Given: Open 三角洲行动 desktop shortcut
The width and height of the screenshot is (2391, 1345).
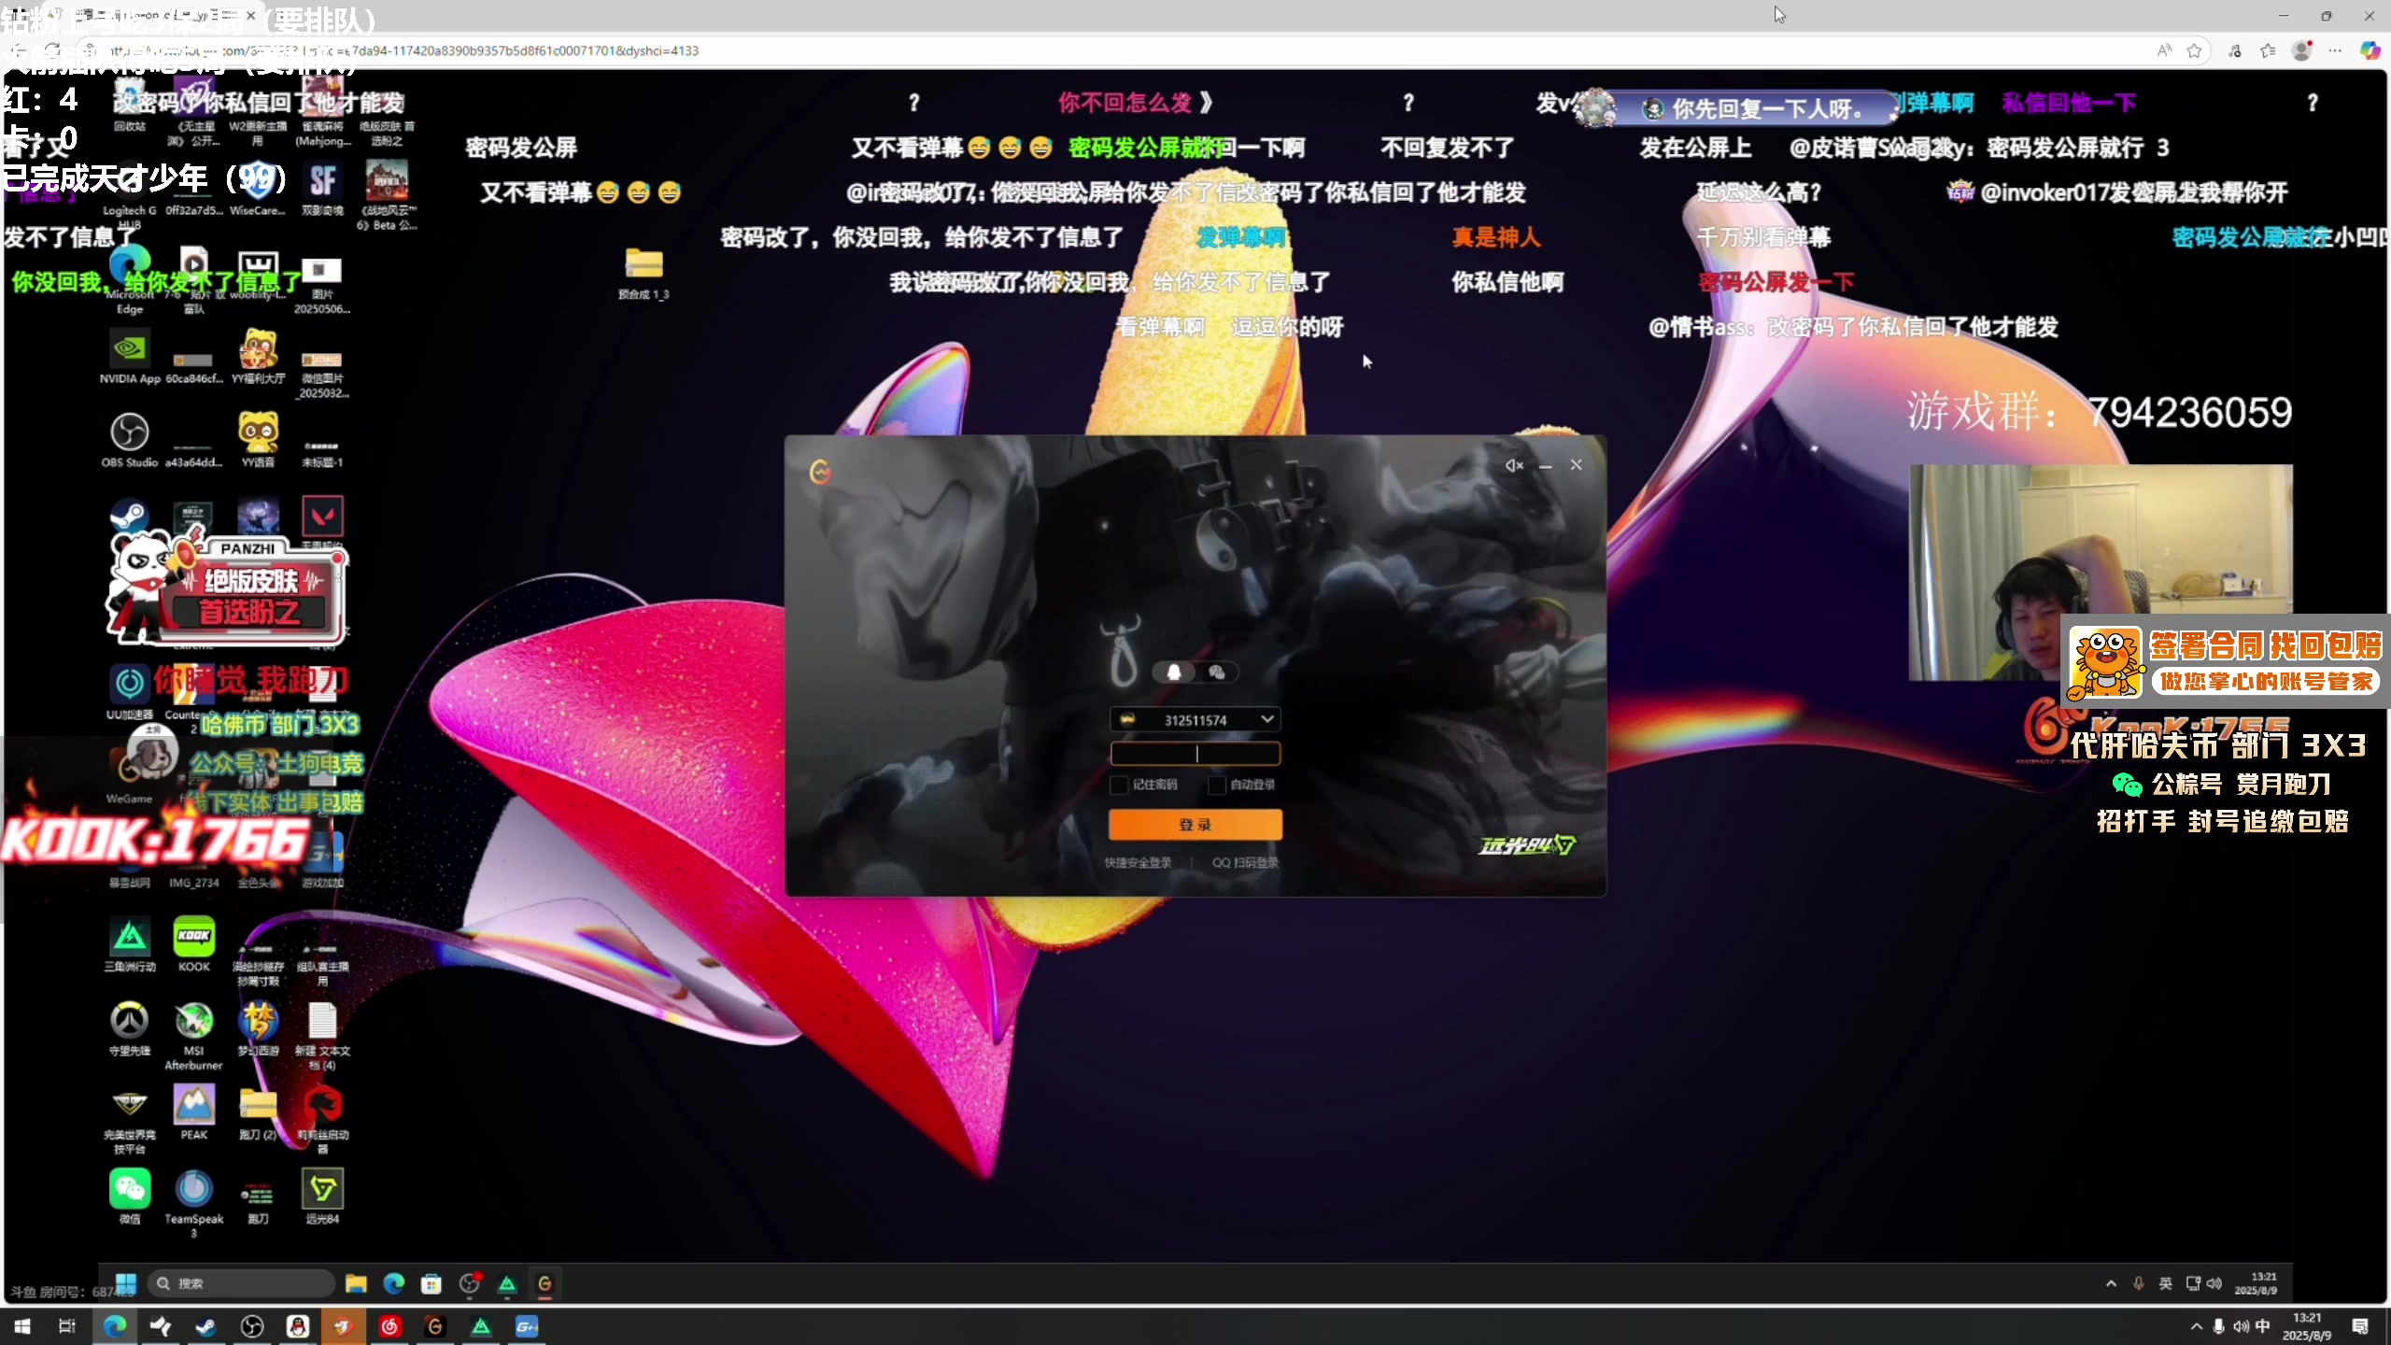Looking at the screenshot, I should pyautogui.click(x=130, y=945).
